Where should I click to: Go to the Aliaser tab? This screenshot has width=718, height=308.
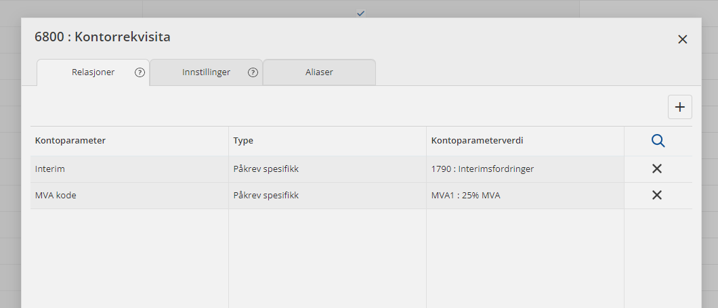click(x=319, y=72)
